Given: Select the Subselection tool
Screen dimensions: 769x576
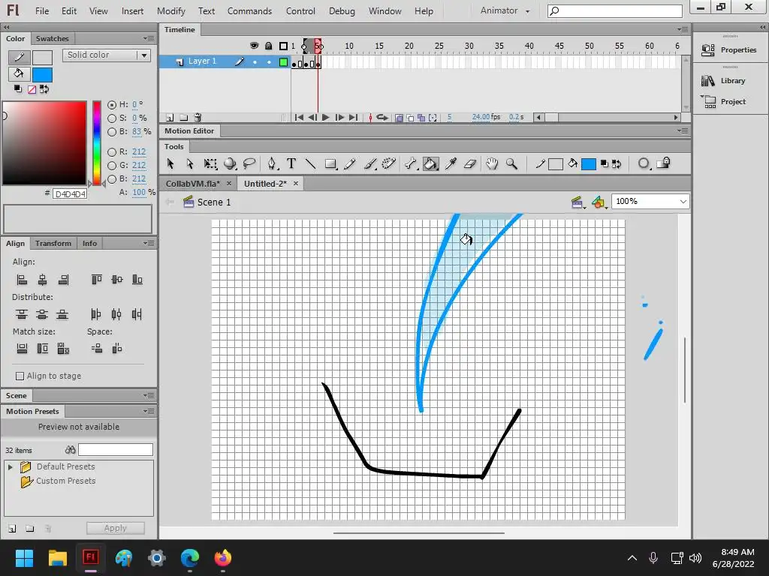Looking at the screenshot, I should pyautogui.click(x=190, y=163).
